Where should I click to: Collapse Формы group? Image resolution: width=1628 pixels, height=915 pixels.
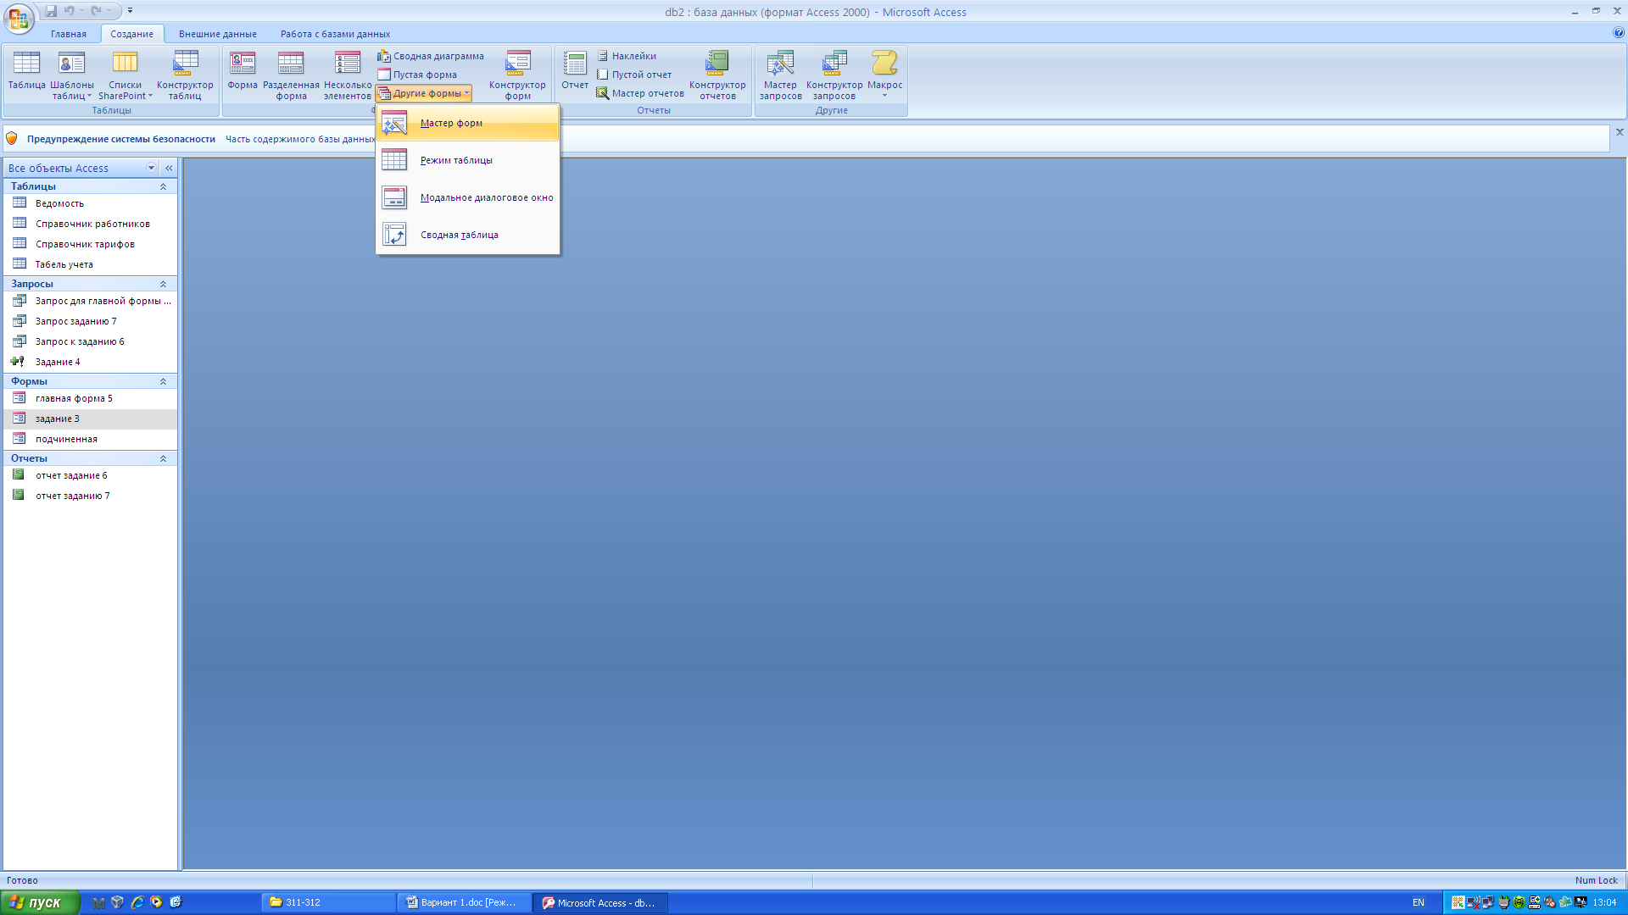pyautogui.click(x=163, y=381)
